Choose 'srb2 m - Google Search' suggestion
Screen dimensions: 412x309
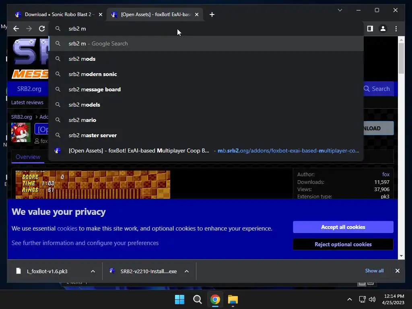pyautogui.click(x=206, y=43)
